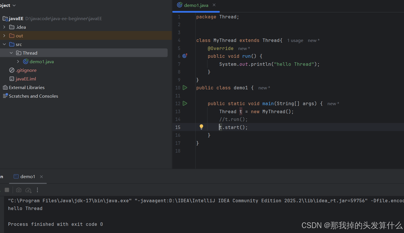Viewport: 404px width, 233px height.
Task: Click the '1 usage' hint beside MyThread class
Action: click(x=295, y=41)
